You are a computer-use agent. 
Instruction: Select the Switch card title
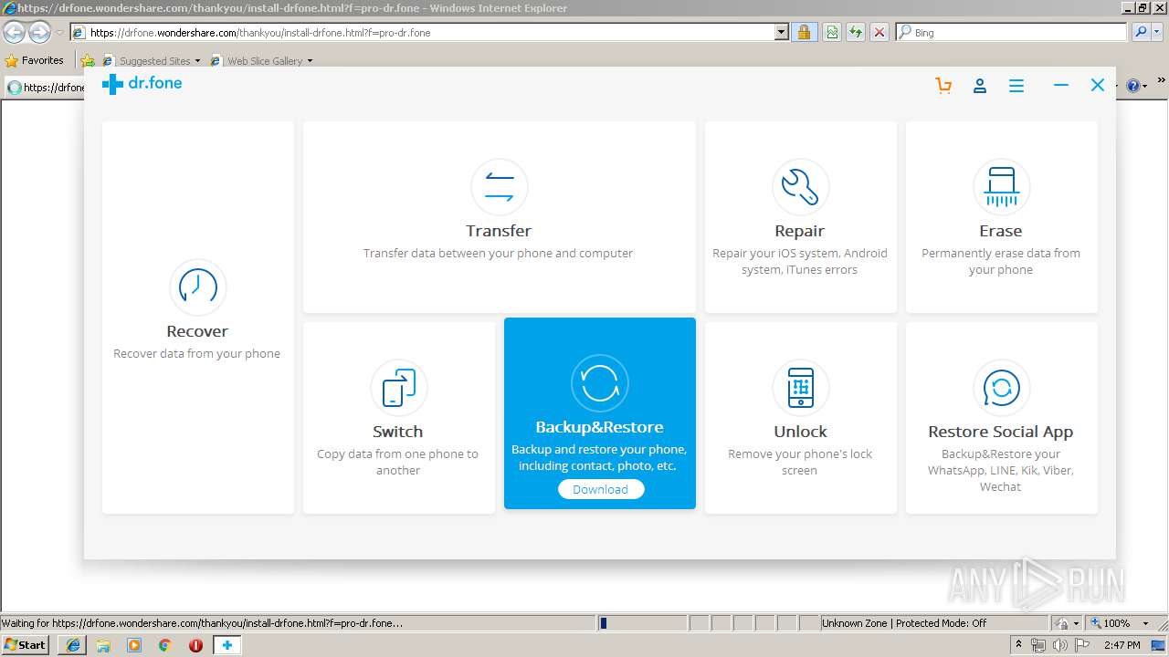coord(398,432)
